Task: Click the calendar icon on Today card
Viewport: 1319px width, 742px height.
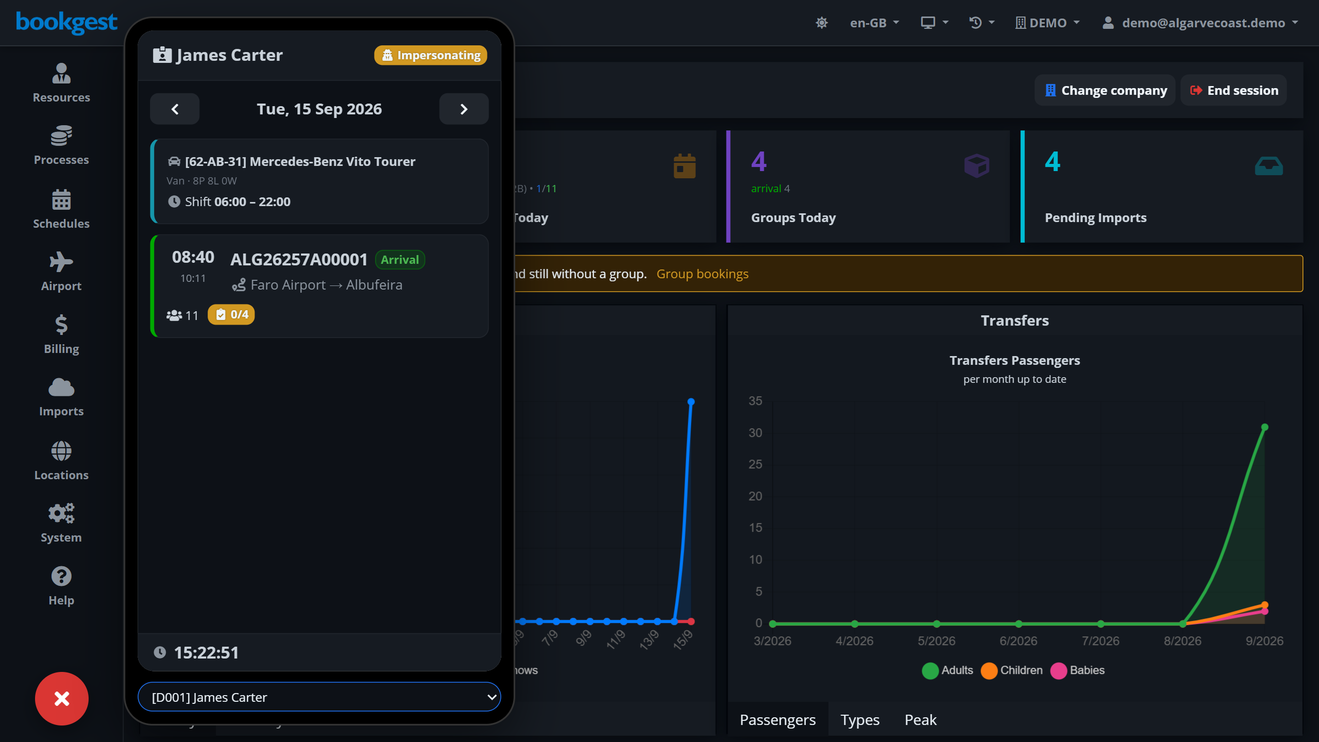Action: (x=685, y=166)
